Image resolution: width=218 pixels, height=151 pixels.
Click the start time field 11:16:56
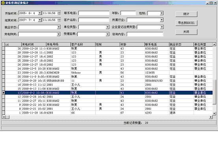[x=50, y=13]
